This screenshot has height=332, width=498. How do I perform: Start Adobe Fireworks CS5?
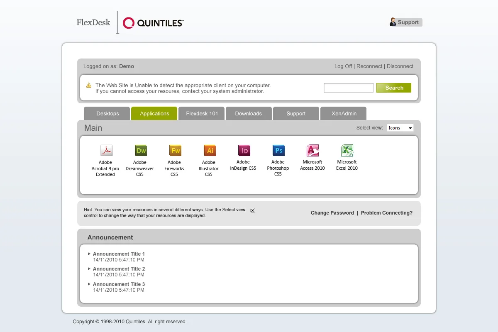[174, 160]
